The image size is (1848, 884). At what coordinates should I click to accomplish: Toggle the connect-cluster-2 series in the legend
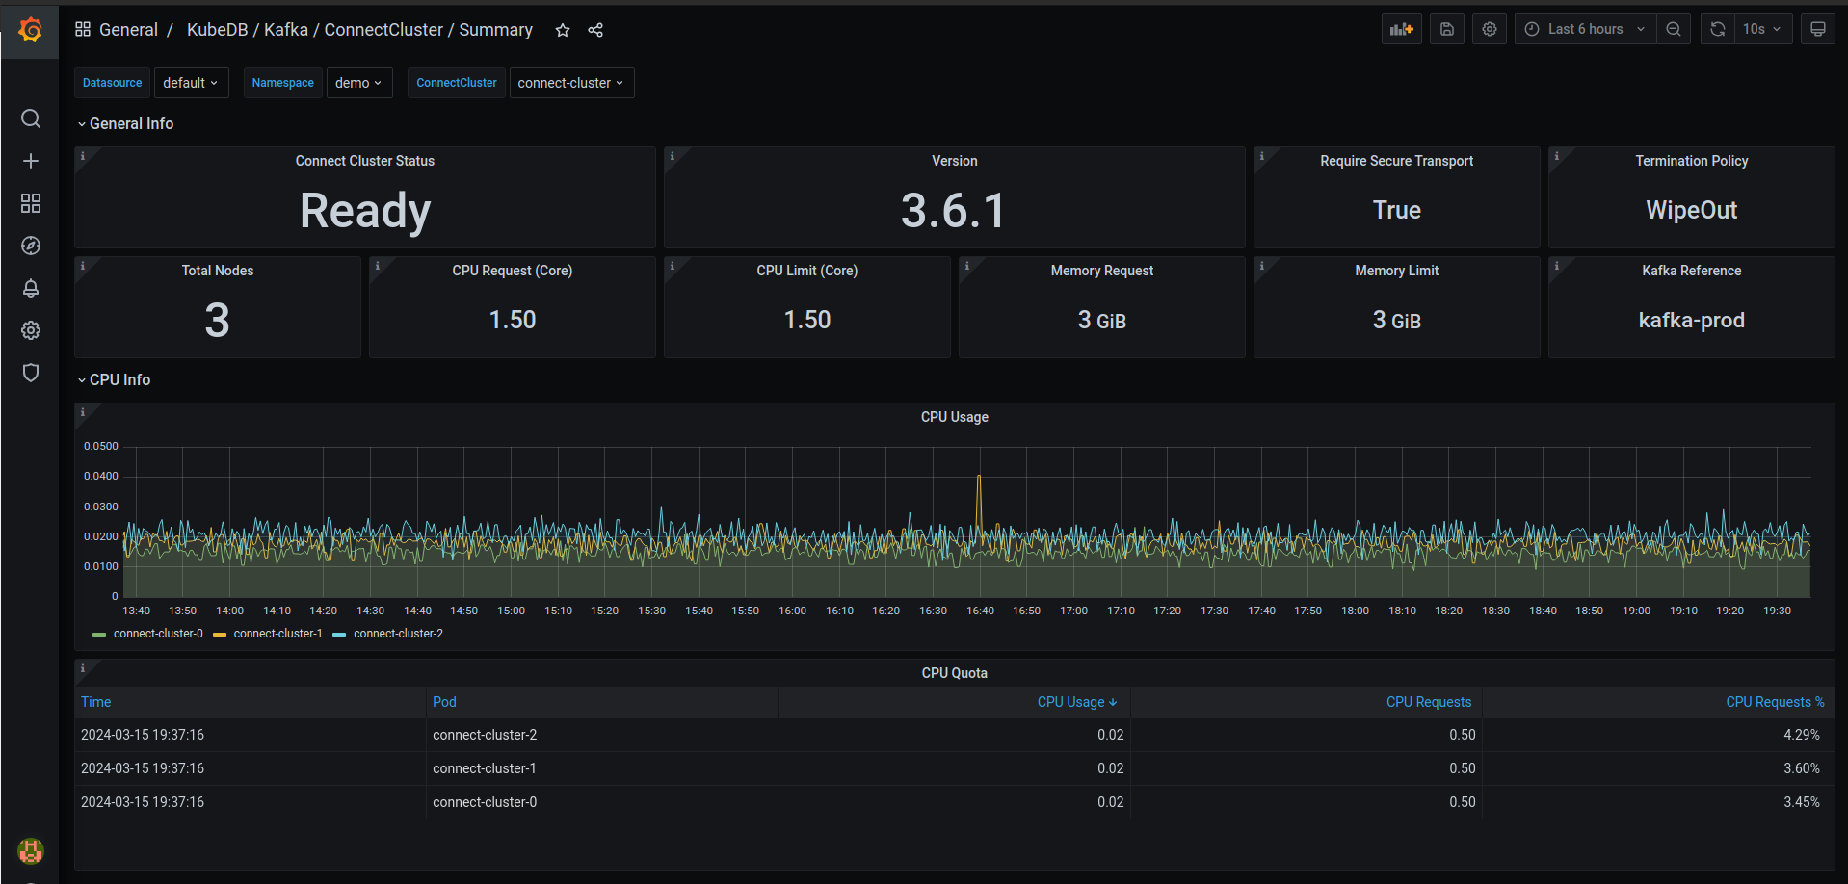pos(398,633)
